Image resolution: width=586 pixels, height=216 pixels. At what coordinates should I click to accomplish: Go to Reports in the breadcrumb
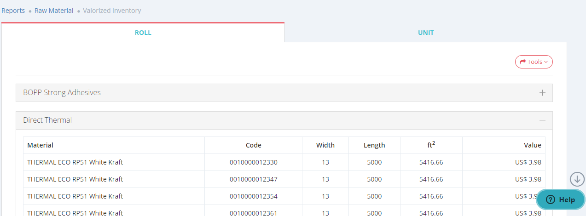click(13, 11)
